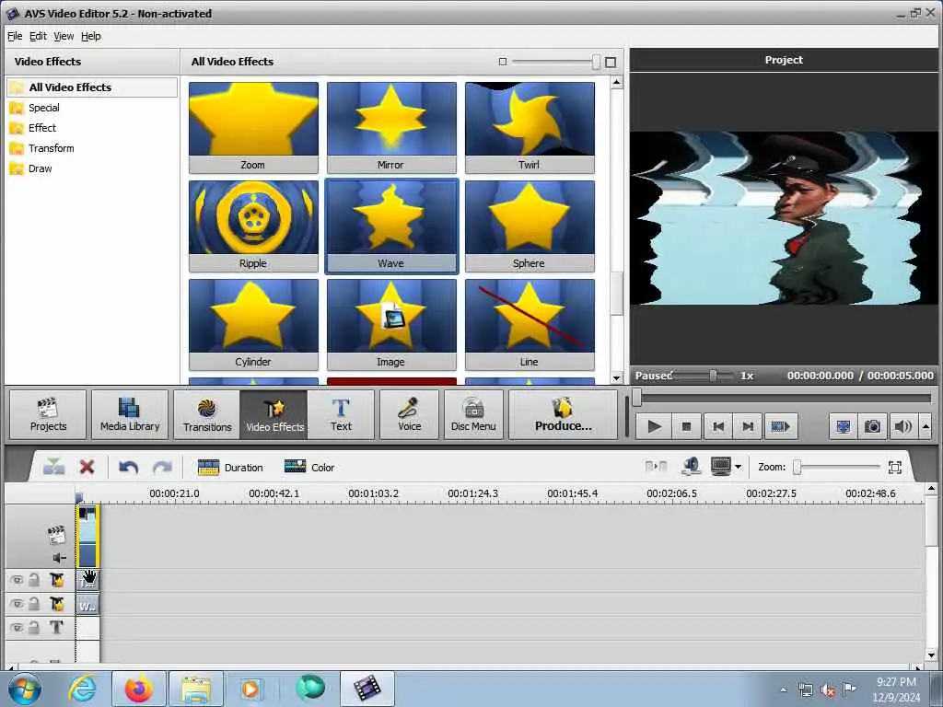Click the grayed transition timeline icon
Image resolution: width=943 pixels, height=707 pixels.
click(x=656, y=467)
